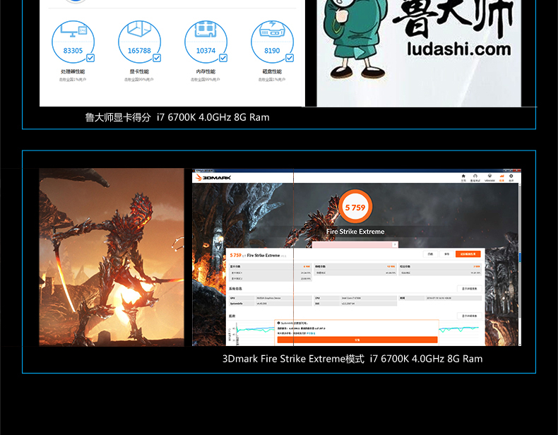Viewport: 558px width, 435px height.
Task: Click the 处理器性能 label
Action: click(x=73, y=71)
